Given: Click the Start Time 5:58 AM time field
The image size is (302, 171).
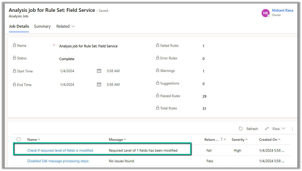Looking at the screenshot, I should [x=113, y=71].
